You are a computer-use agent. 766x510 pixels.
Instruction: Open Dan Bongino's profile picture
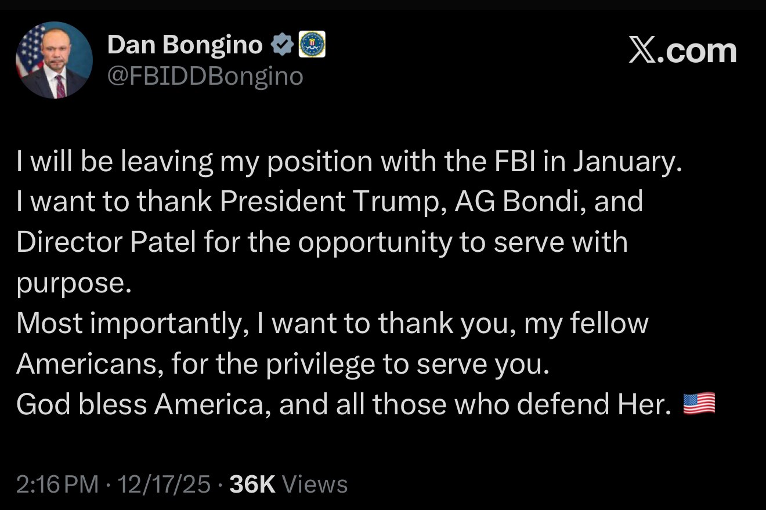tap(53, 58)
